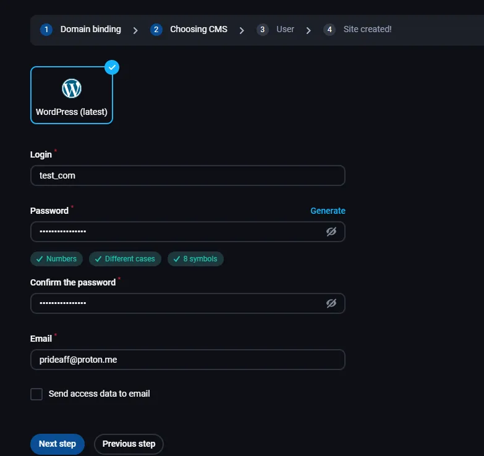This screenshot has width=484, height=456.
Task: Click the Confirm the password label
Action: pos(73,282)
